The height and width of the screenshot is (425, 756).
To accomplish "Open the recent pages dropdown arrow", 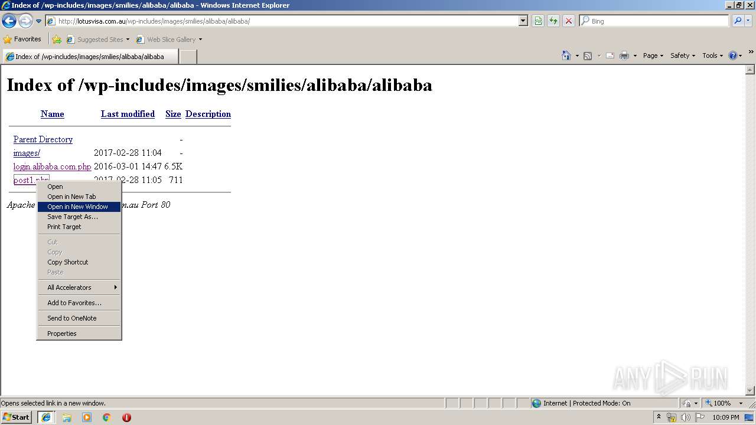I will click(x=38, y=21).
